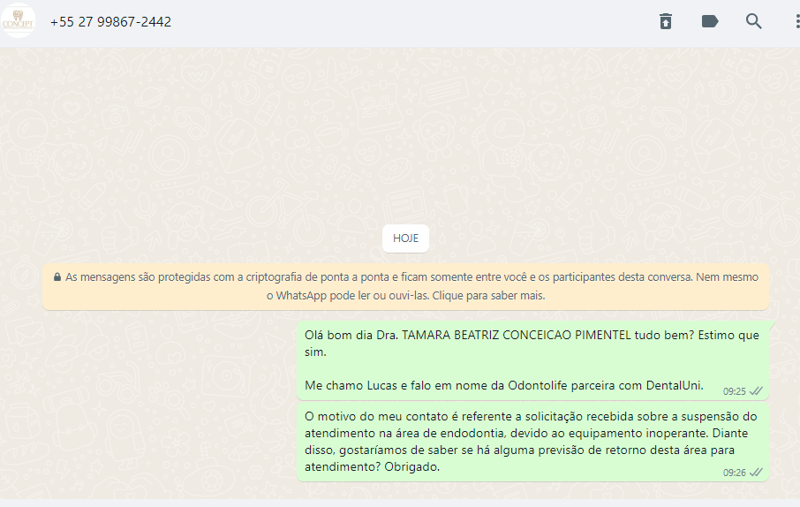Click the name TAMARA BEATRIZ CONCEICAO PIMENTEL
The image size is (800, 507).
pyautogui.click(x=517, y=336)
